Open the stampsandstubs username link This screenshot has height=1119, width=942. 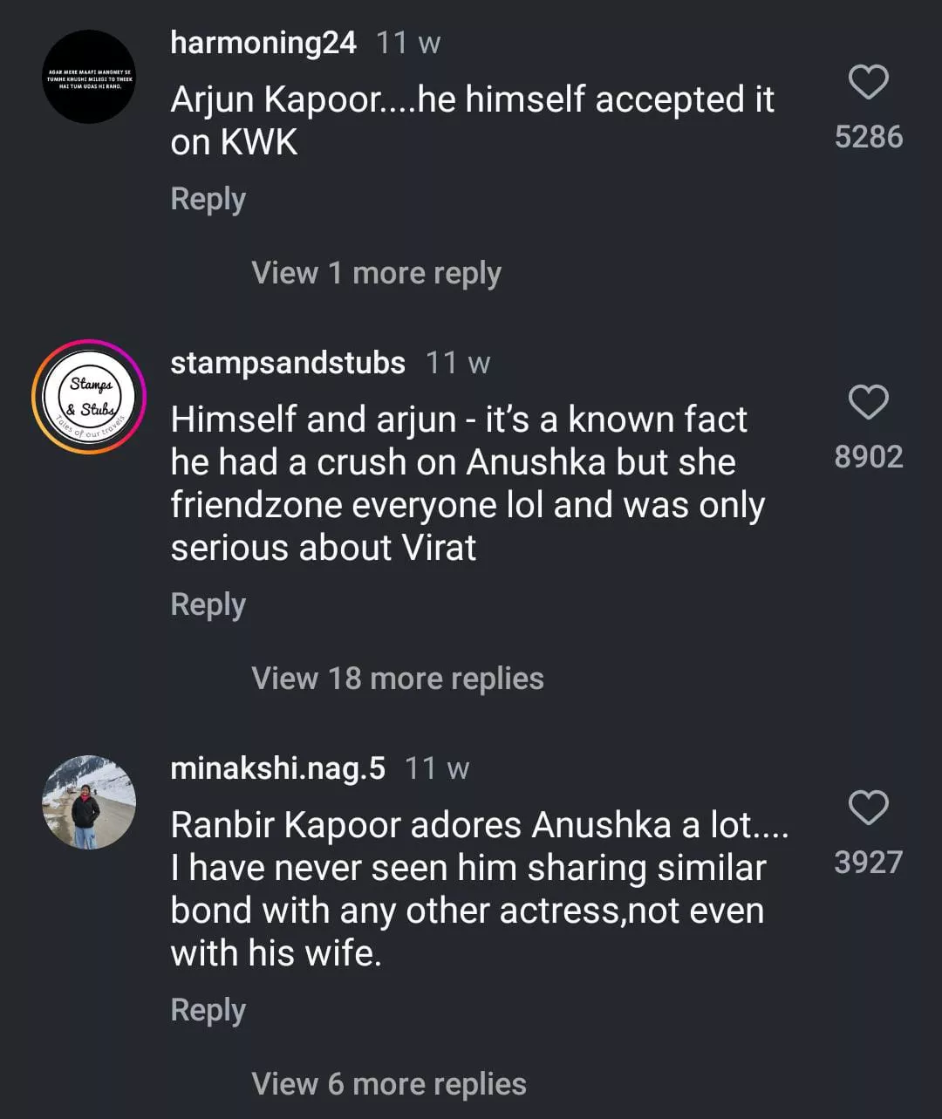288,362
